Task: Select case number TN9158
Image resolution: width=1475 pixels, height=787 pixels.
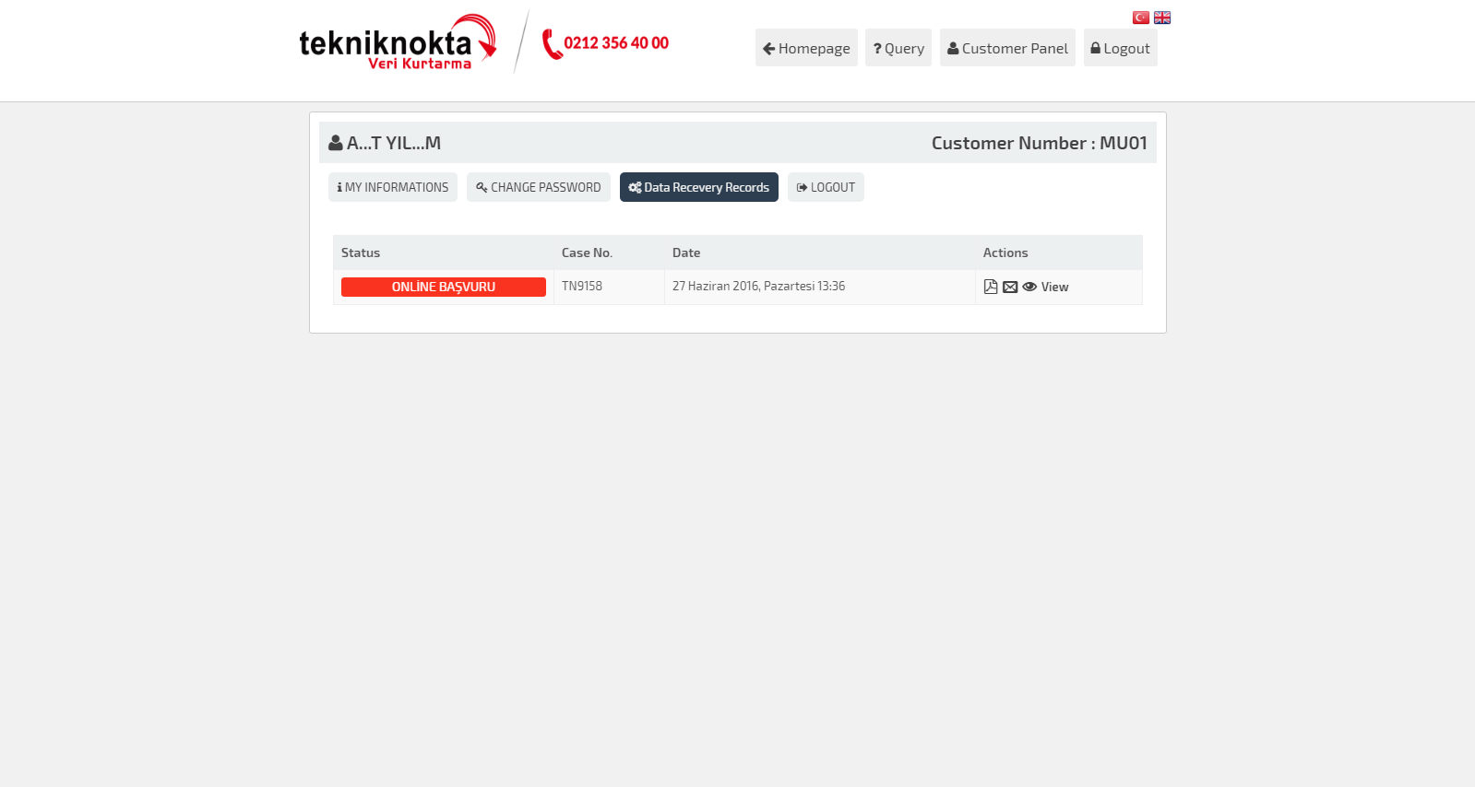Action: click(582, 287)
